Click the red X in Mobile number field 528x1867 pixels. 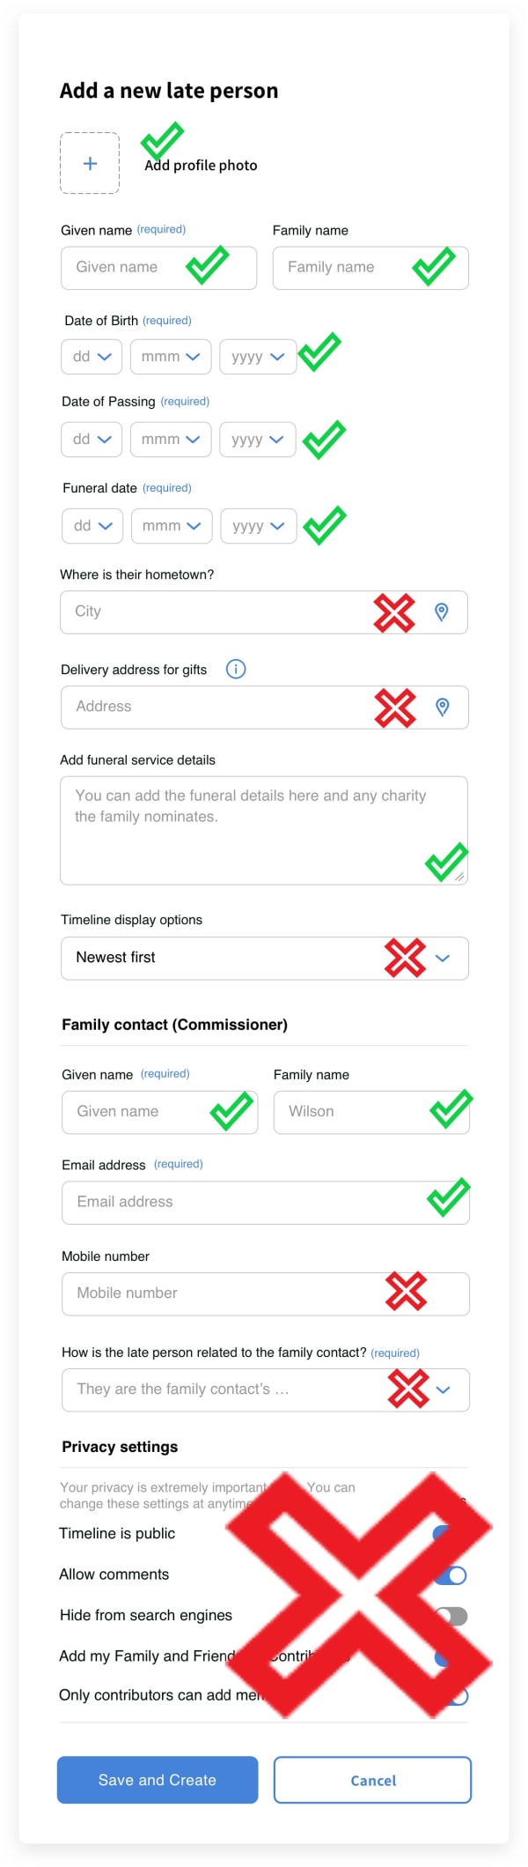(406, 1292)
